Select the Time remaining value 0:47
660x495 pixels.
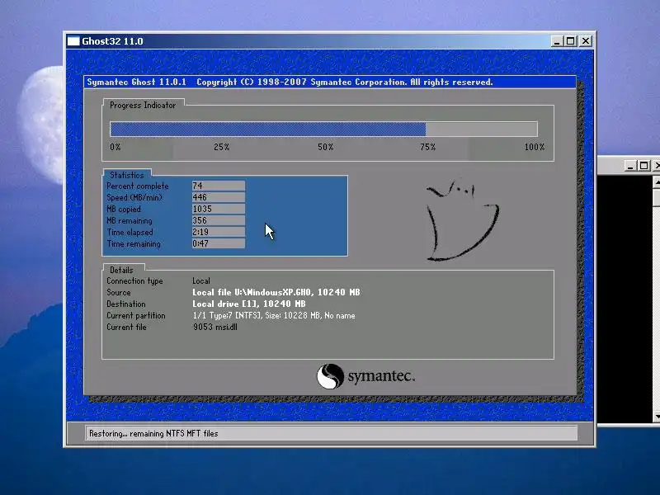point(219,243)
